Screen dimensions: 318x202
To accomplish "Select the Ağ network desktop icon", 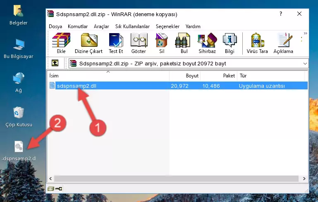I will pos(18,83).
